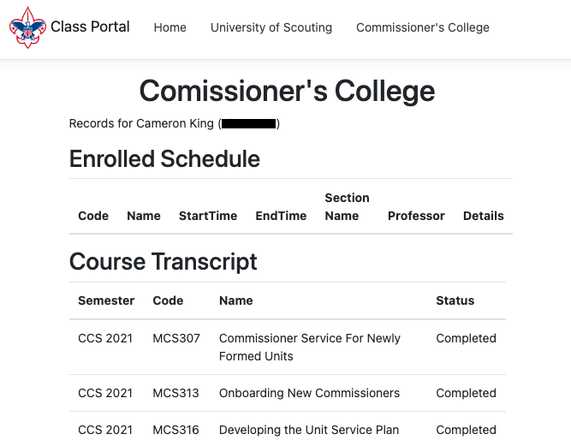The height and width of the screenshot is (446, 571).
Task: Click the Boy Scouts fleur-de-lis logo
Action: tap(27, 27)
